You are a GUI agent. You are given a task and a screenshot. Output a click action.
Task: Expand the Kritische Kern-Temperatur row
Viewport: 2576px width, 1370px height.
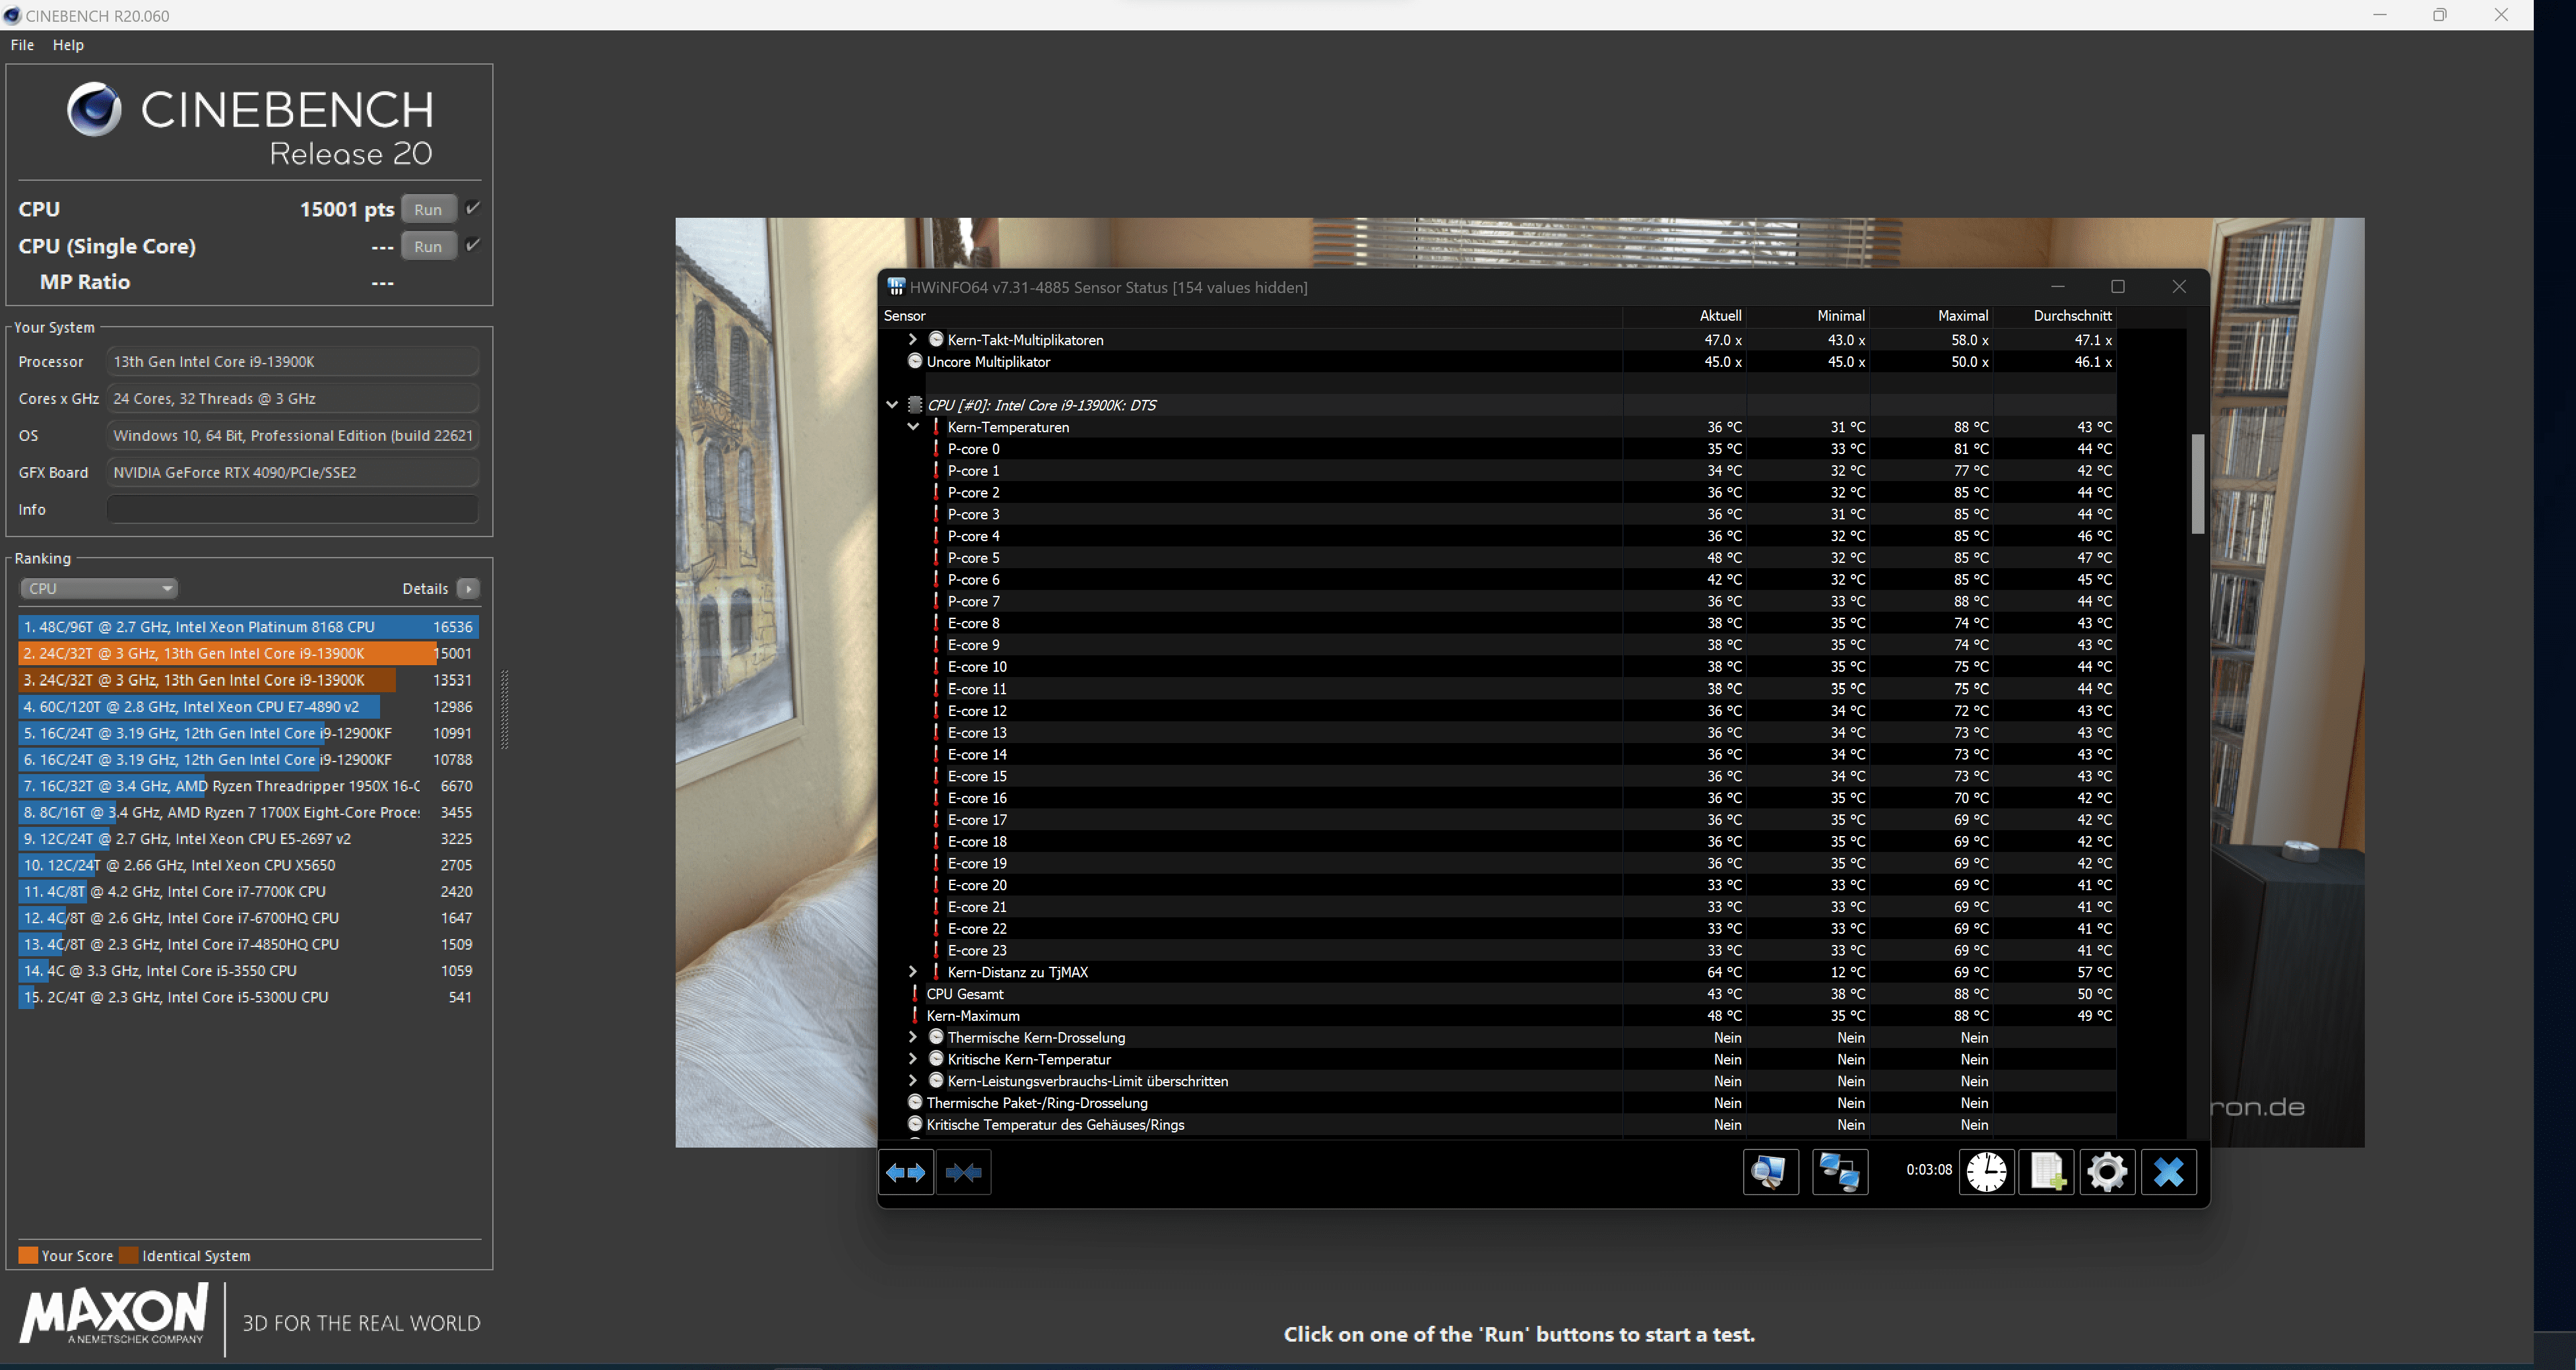click(912, 1059)
